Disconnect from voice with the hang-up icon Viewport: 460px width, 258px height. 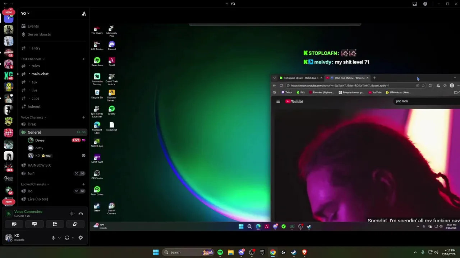click(x=80, y=214)
